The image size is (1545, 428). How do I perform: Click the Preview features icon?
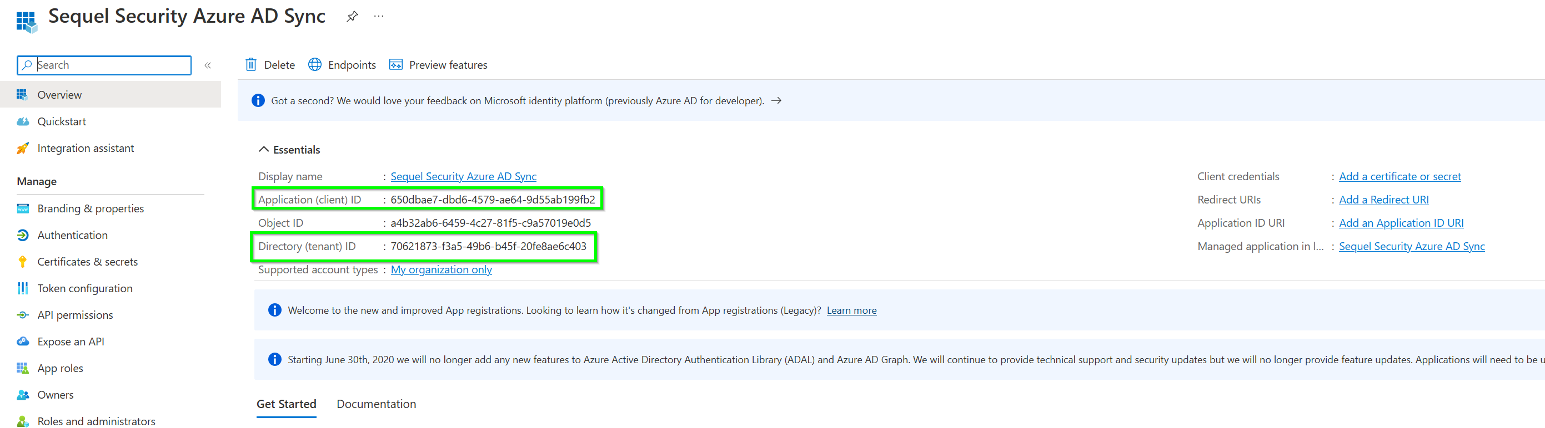396,64
